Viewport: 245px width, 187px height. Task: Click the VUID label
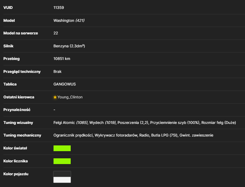(8, 8)
